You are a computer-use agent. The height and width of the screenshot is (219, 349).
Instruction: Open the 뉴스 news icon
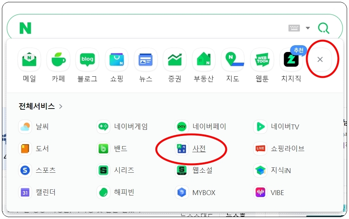coord(146,59)
